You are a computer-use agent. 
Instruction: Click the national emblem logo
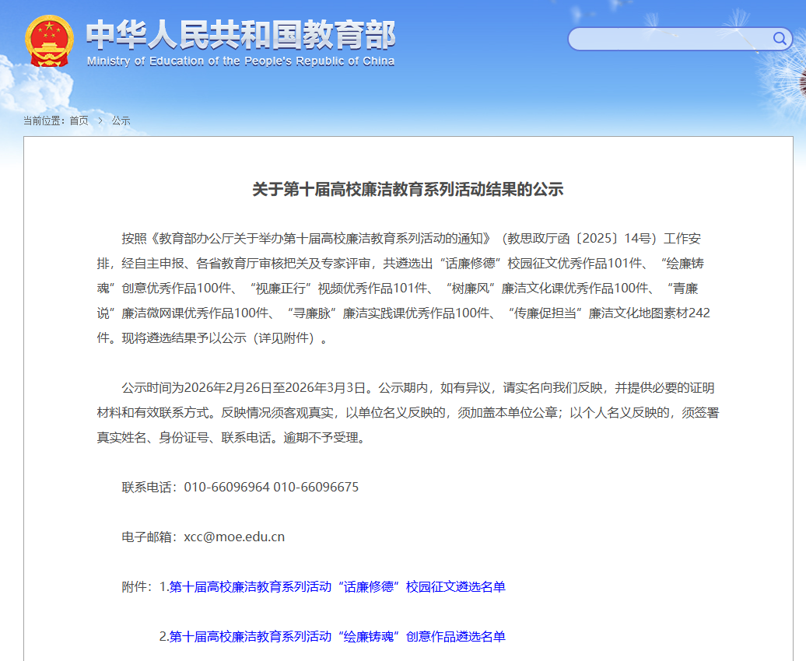click(x=49, y=40)
